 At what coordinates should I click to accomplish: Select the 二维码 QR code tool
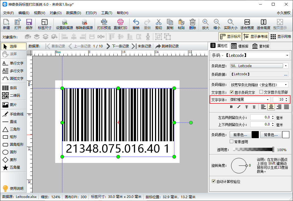coord(14,95)
